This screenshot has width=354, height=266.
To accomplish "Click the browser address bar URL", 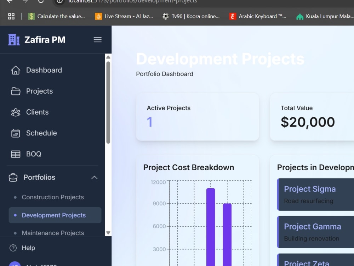I will tap(132, 1).
